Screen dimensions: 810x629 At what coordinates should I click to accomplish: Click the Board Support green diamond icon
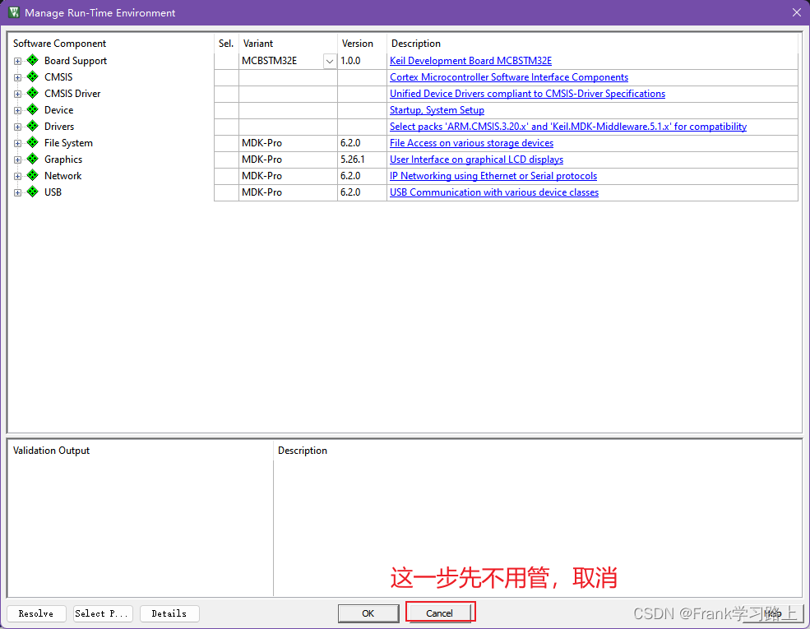[33, 60]
